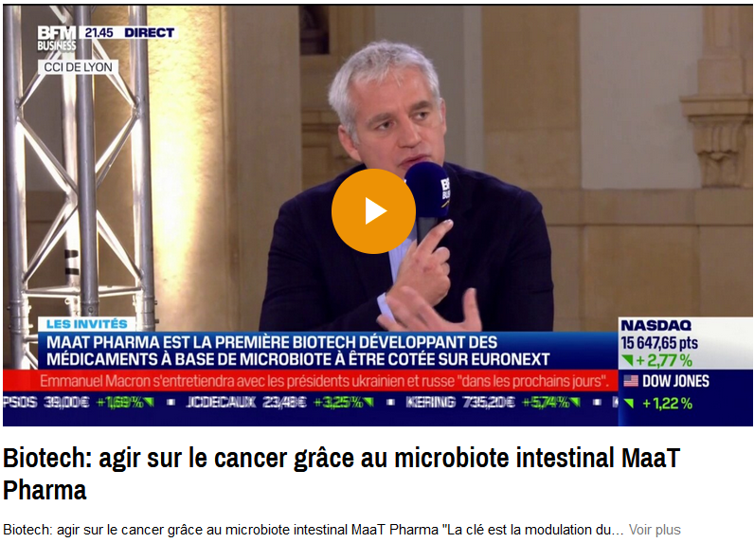Screen dimensions: 754x543
Task: Click the DIRECT live badge
Action: coord(149,33)
